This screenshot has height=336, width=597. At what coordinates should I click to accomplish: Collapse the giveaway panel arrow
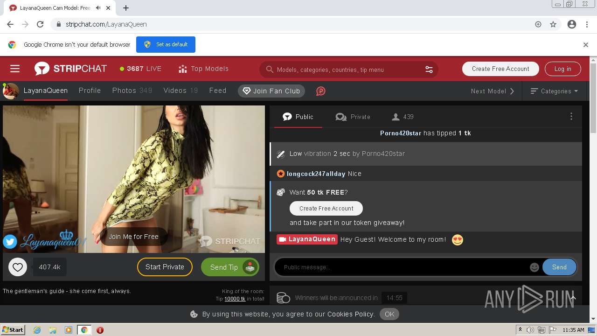(573, 298)
